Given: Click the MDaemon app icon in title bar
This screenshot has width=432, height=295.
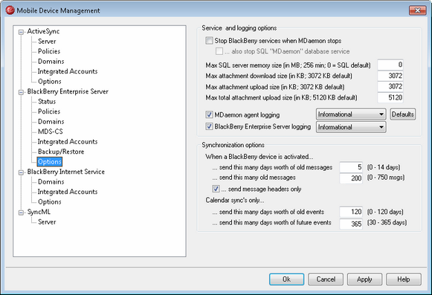Looking at the screenshot, I should [x=10, y=10].
